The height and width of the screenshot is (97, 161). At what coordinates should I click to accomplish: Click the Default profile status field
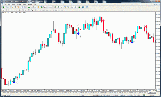(82, 95)
